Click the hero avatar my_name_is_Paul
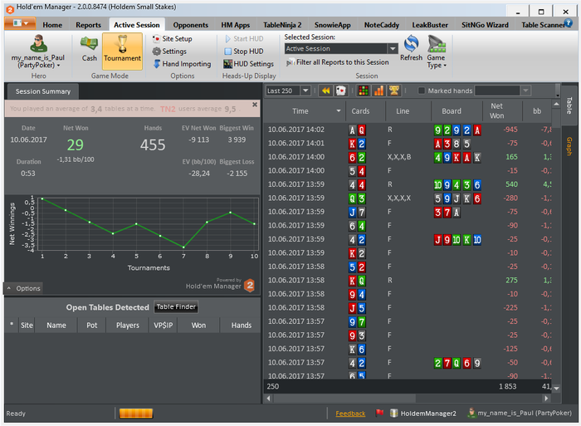The image size is (581, 426). tap(38, 43)
